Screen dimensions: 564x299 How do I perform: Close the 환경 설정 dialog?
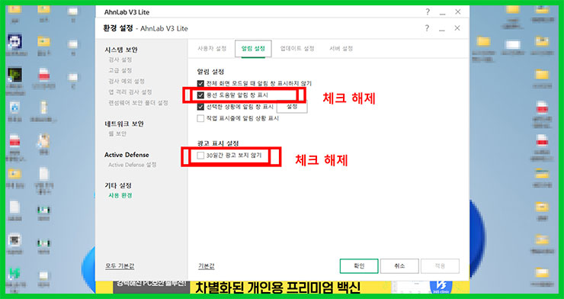[x=457, y=28]
